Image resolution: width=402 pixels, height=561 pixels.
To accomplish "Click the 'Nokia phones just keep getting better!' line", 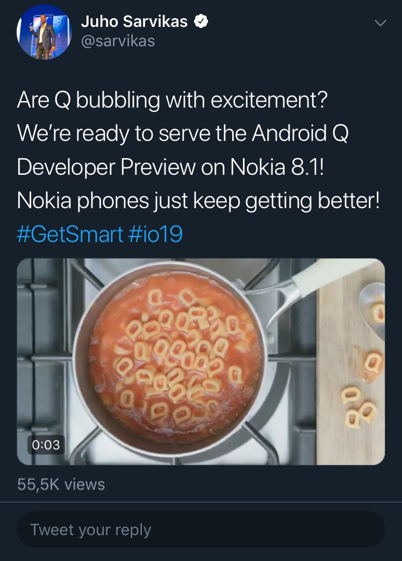I will pos(198,201).
